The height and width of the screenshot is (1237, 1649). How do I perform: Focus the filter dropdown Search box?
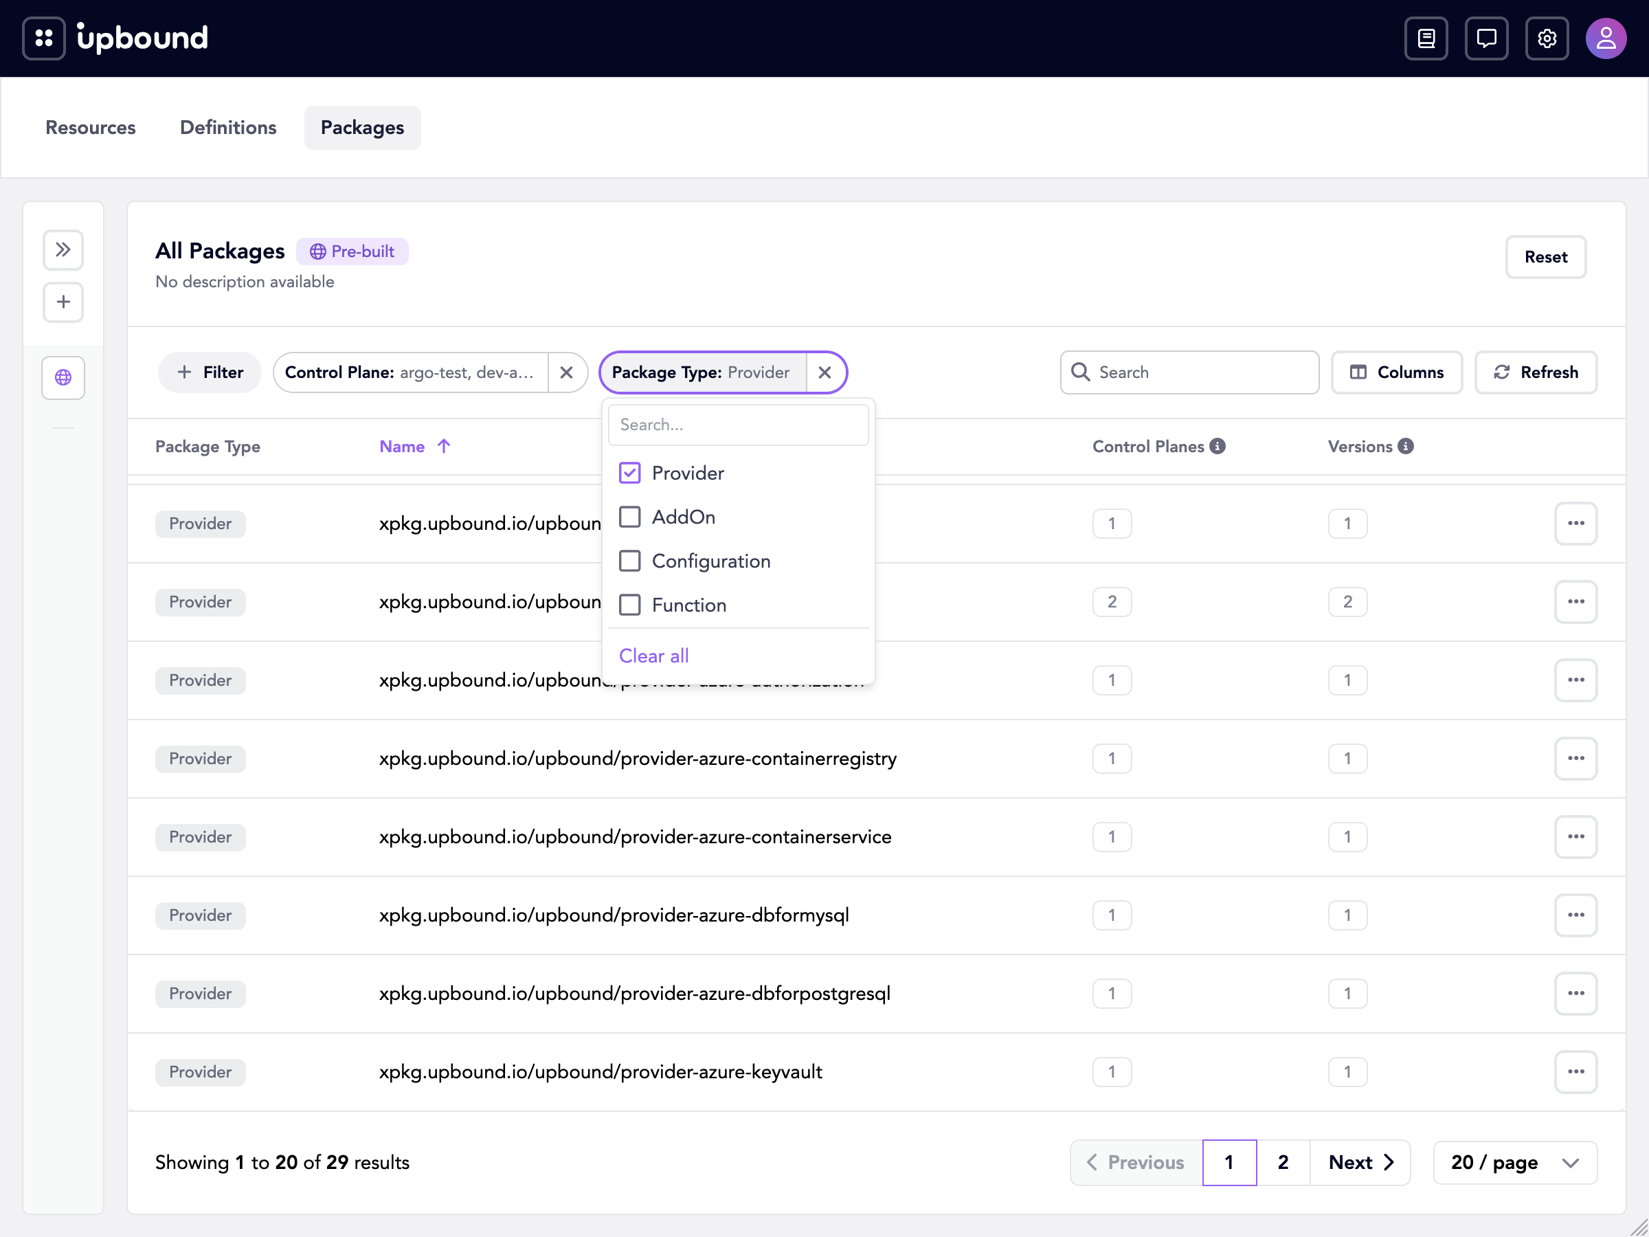(x=738, y=424)
